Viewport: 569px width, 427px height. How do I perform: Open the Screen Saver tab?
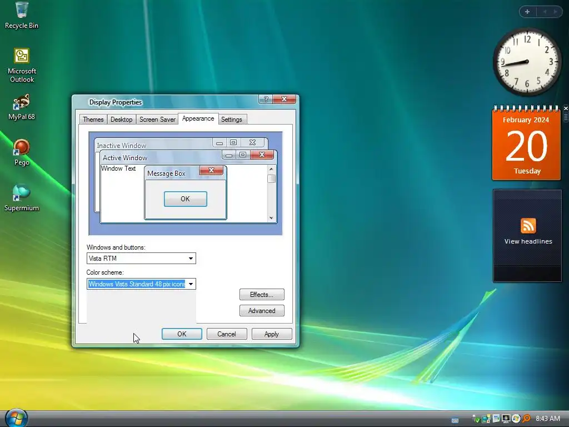coord(157,120)
